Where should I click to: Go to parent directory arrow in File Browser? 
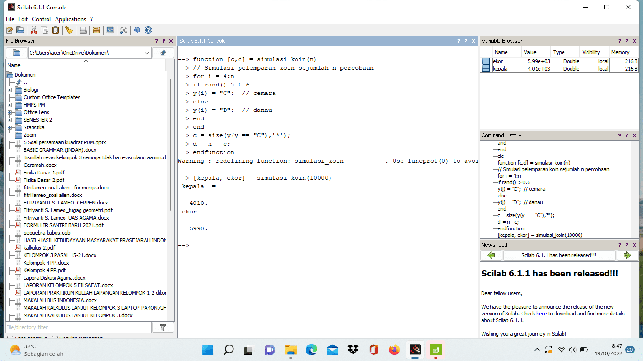coord(163,53)
